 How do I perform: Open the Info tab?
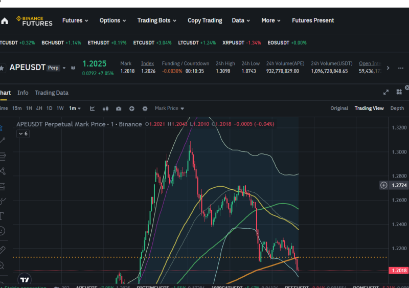click(22, 93)
